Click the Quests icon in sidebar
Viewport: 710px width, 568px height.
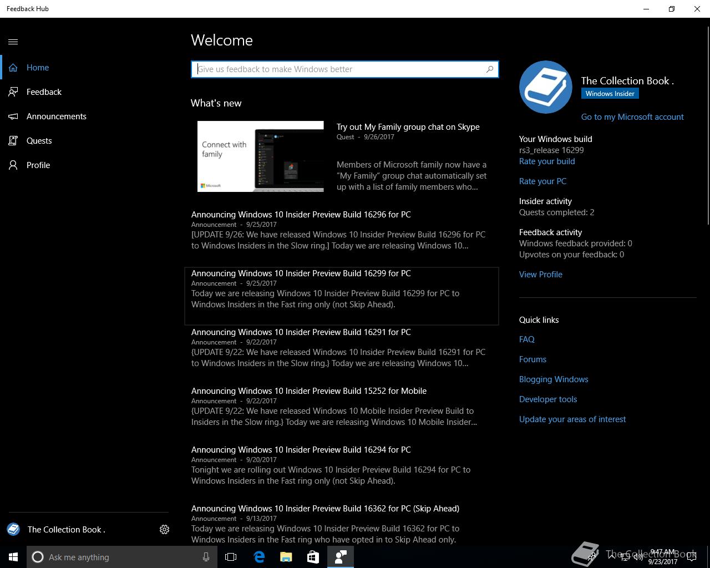(x=13, y=141)
